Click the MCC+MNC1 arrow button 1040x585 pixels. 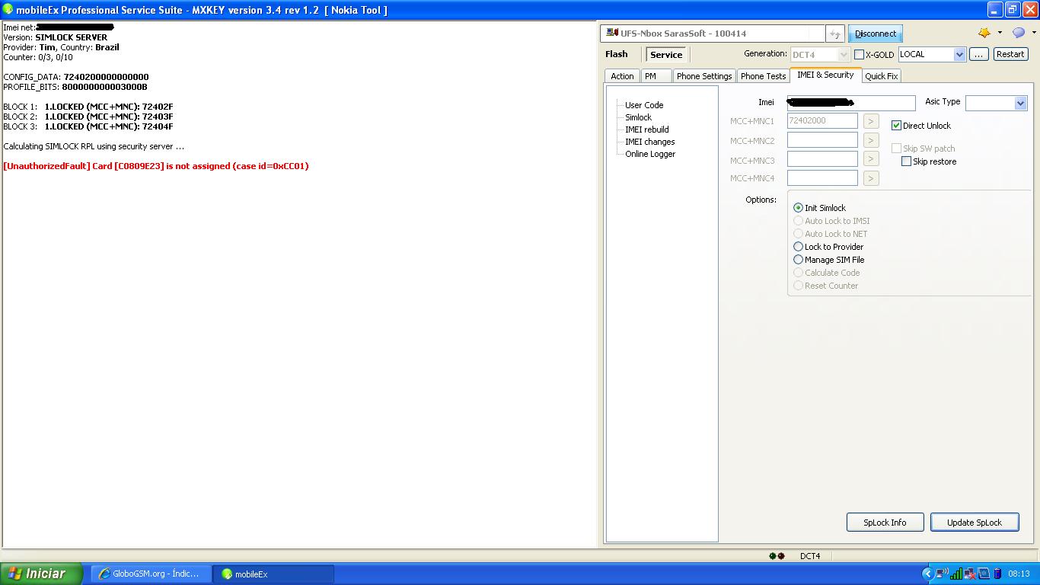tap(871, 121)
